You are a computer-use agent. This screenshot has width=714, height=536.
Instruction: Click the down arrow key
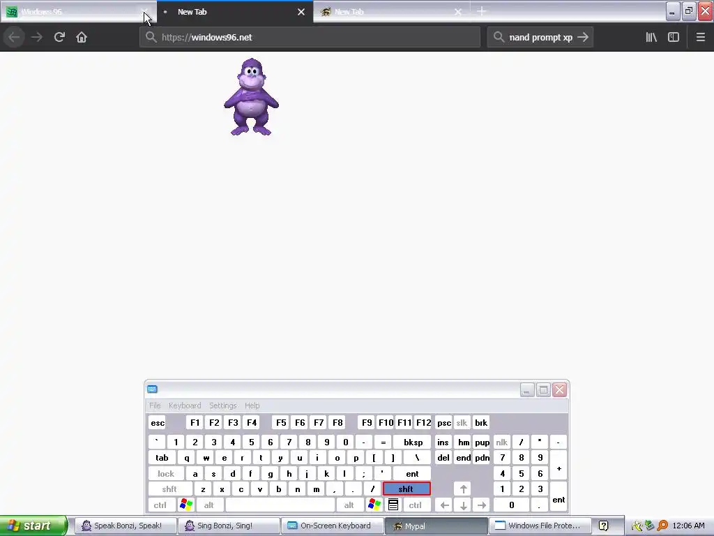tap(463, 505)
